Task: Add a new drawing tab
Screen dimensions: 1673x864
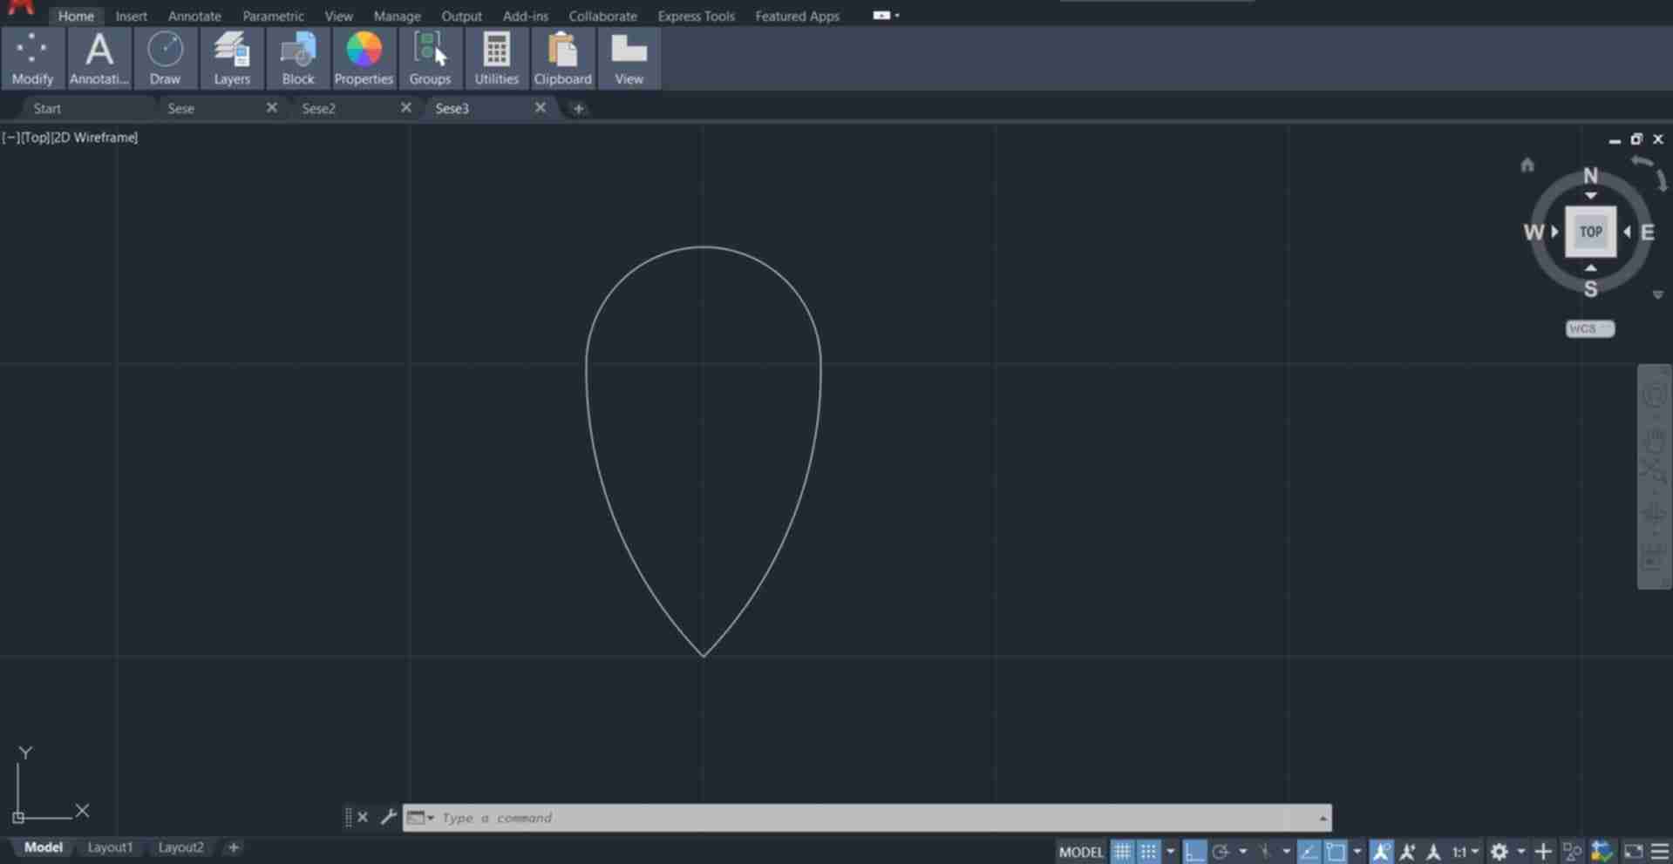Action: click(x=578, y=108)
